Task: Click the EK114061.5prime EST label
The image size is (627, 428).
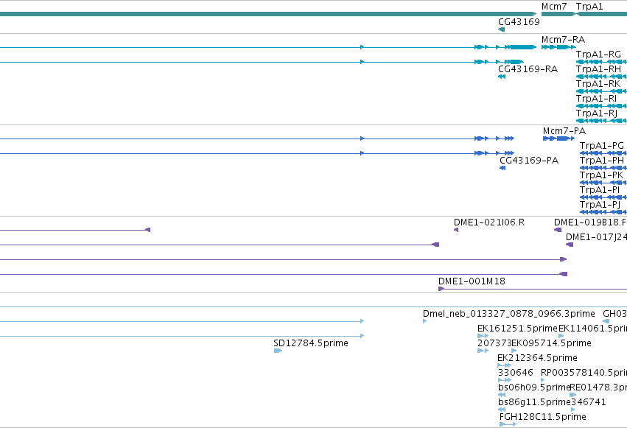Action: pyautogui.click(x=592, y=329)
